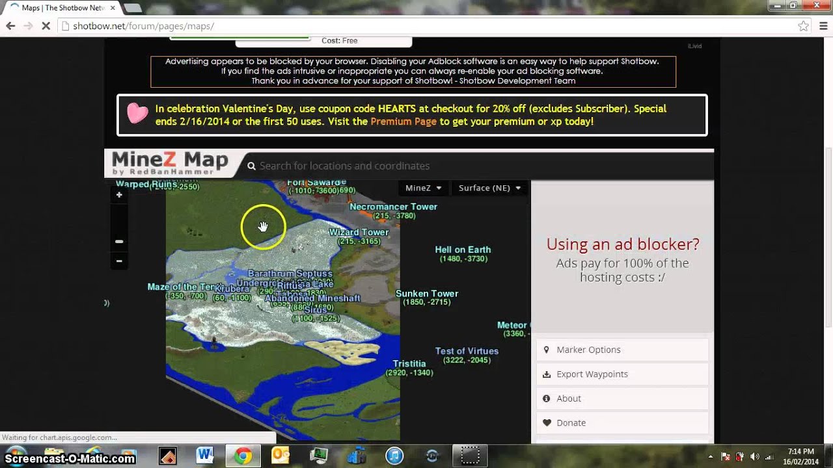The height and width of the screenshot is (468, 833).
Task: Select the Hell on Earth marker
Action: point(463,250)
